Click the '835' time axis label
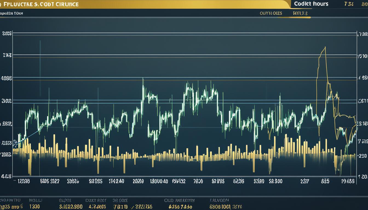368x210 pixels. pos(325,181)
